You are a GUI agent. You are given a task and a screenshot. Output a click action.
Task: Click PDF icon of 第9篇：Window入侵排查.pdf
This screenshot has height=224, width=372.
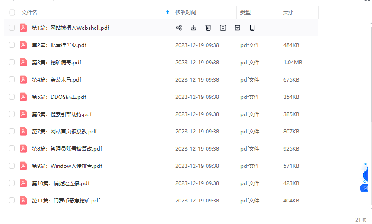(23, 166)
